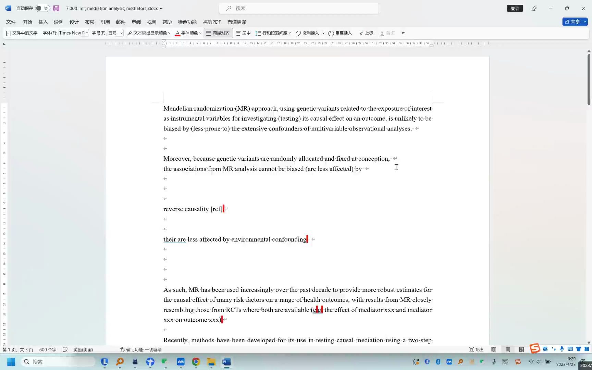592x370 pixels.
Task: Click the 共享 share button
Action: 572,22
